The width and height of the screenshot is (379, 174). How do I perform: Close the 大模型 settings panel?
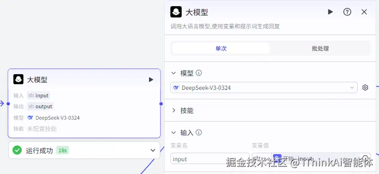tap(364, 12)
